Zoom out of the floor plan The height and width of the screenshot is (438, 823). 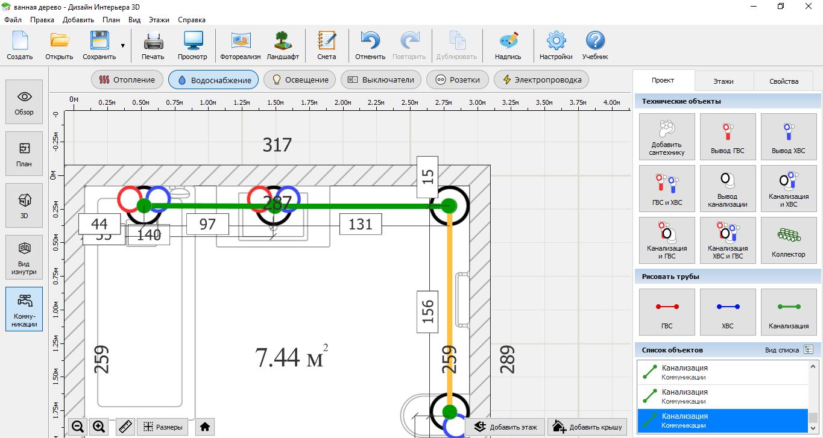point(78,427)
